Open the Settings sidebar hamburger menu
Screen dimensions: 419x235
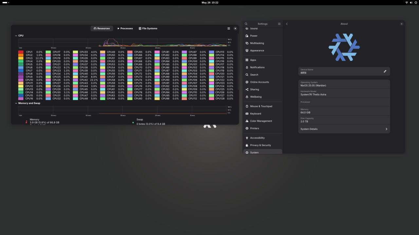(279, 24)
